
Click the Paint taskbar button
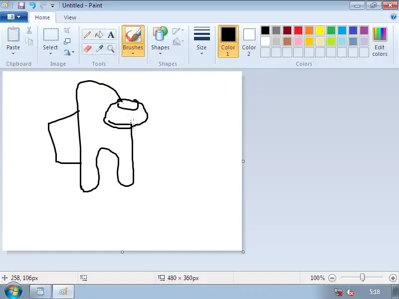[x=63, y=292]
